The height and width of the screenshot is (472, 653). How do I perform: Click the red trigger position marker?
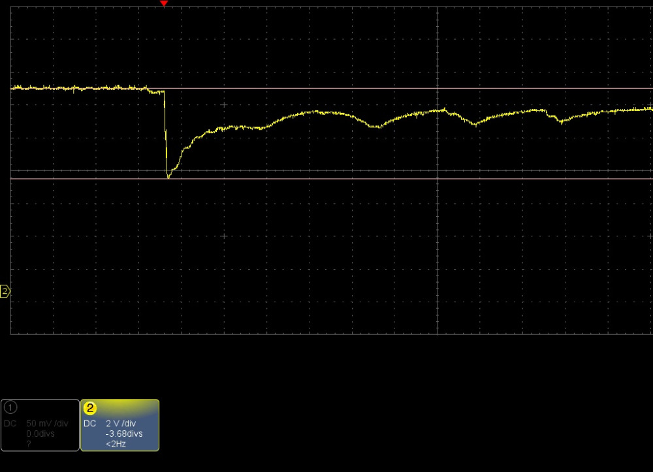tap(164, 4)
